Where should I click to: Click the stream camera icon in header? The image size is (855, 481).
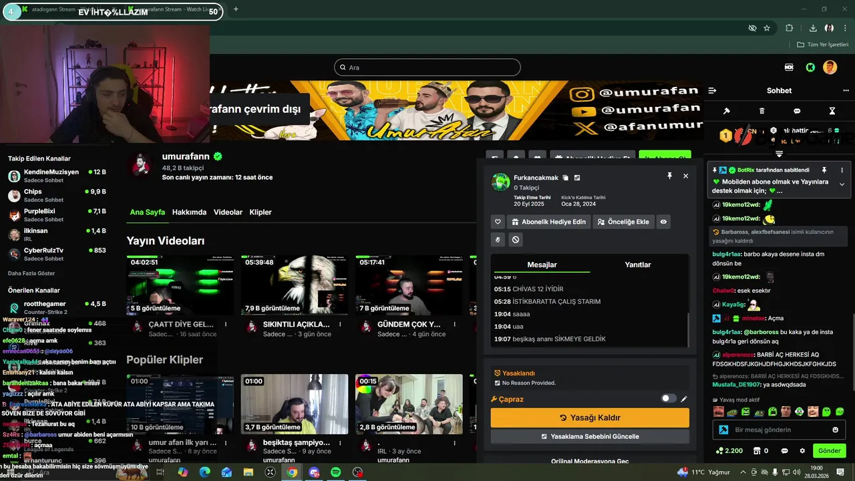coord(789,67)
